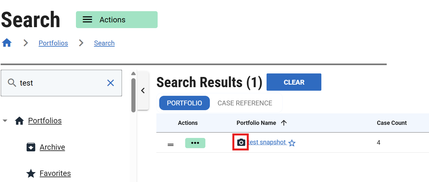Clear the search field with X icon

tap(111, 83)
